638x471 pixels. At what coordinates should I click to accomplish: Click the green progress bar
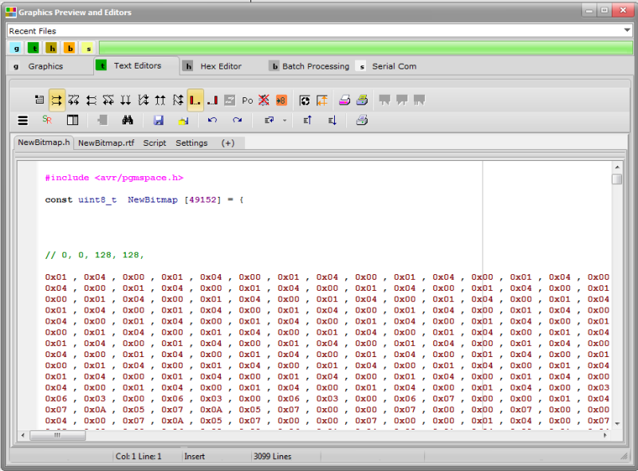pos(365,48)
